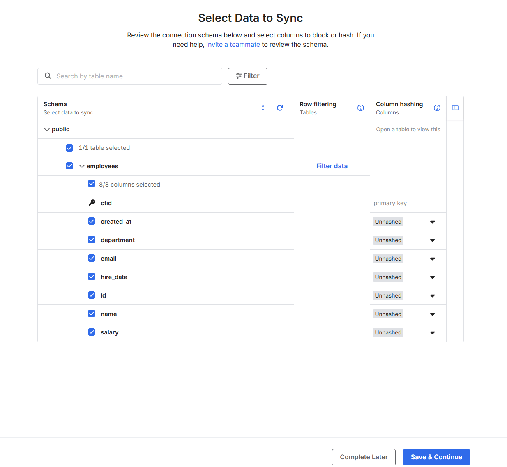The height and width of the screenshot is (467, 507).
Task: Open the Filter button
Action: 247,76
